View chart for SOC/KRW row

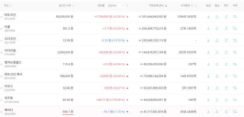[226, 40]
